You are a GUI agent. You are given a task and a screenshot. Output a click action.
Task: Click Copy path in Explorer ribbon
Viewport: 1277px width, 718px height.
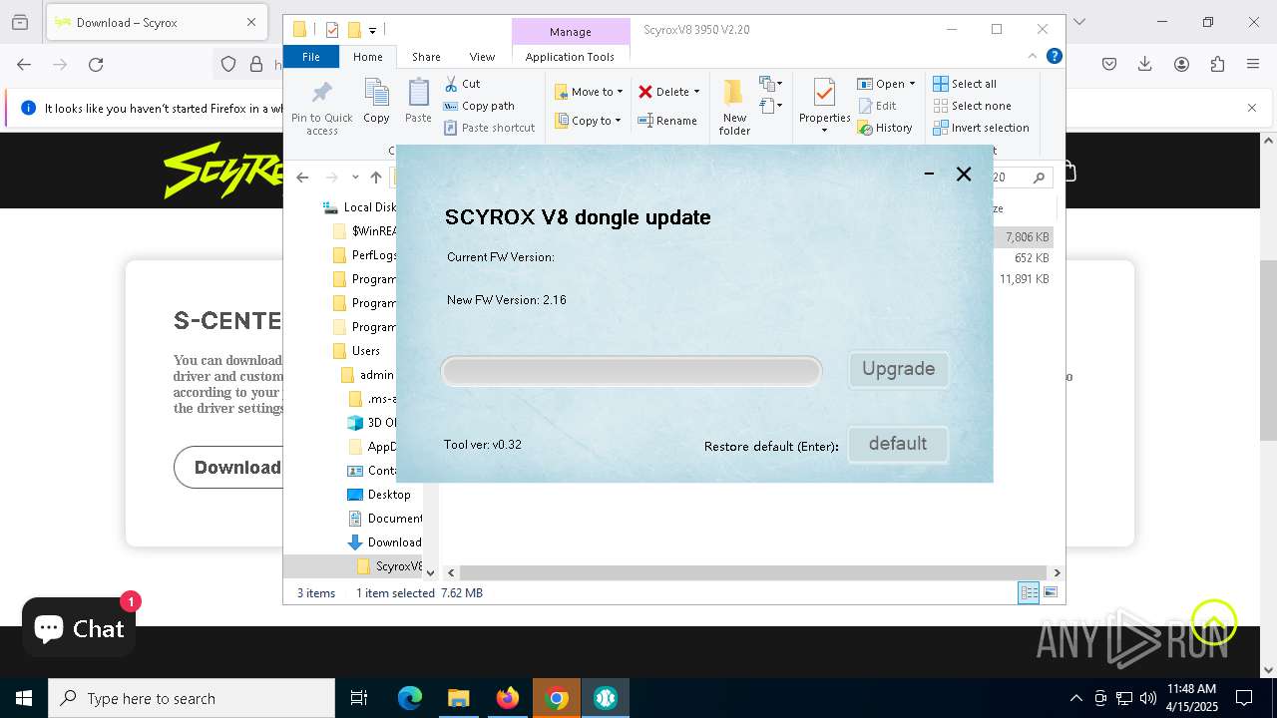tap(479, 106)
